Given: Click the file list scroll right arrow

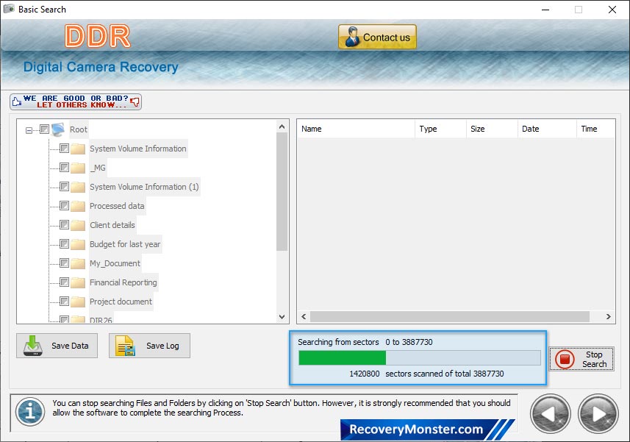Looking at the screenshot, I should [x=609, y=317].
